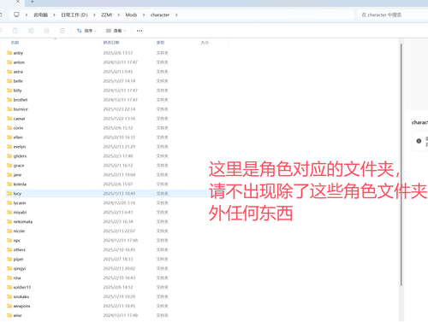Click the folder icon beside grace
Viewport: 428px width, 322px height.
click(9, 166)
